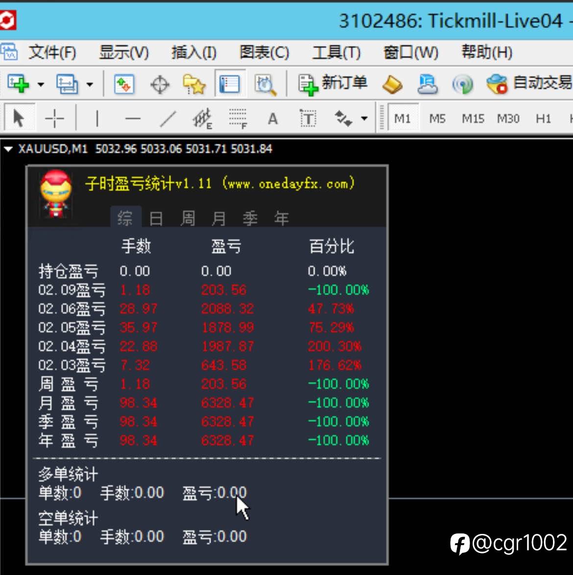The width and height of the screenshot is (573, 575).
Task: Click the Iron Man panel icon
Action: pyautogui.click(x=56, y=193)
